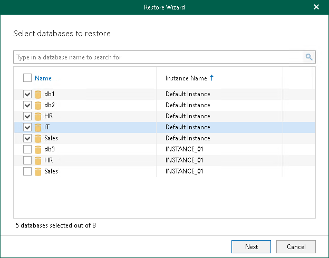329x258 pixels.
Task: Toggle the select-all checkbox in header
Action: (x=27, y=78)
